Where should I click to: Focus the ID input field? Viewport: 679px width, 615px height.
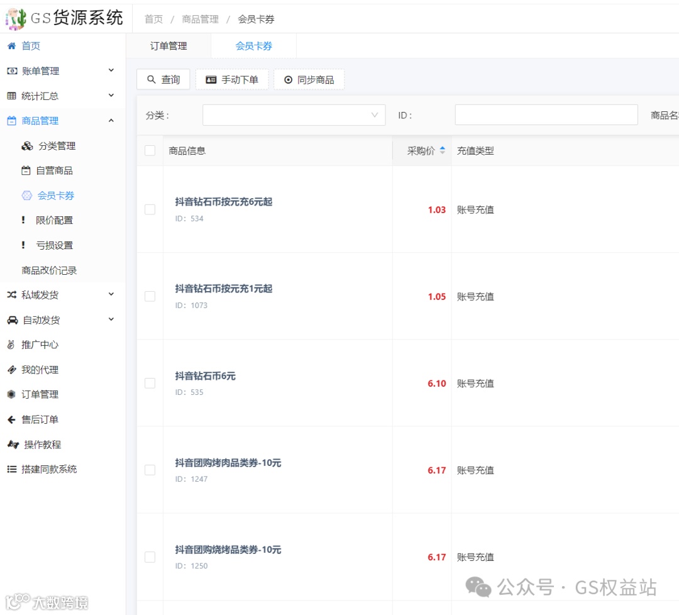click(546, 115)
